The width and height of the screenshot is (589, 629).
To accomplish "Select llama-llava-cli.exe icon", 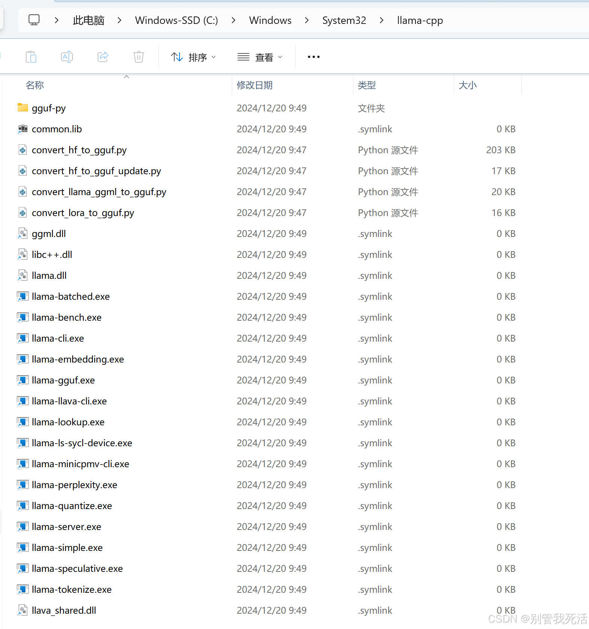I will point(23,401).
